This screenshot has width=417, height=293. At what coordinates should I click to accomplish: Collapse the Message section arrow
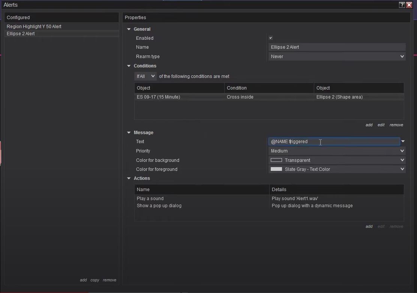(x=129, y=133)
